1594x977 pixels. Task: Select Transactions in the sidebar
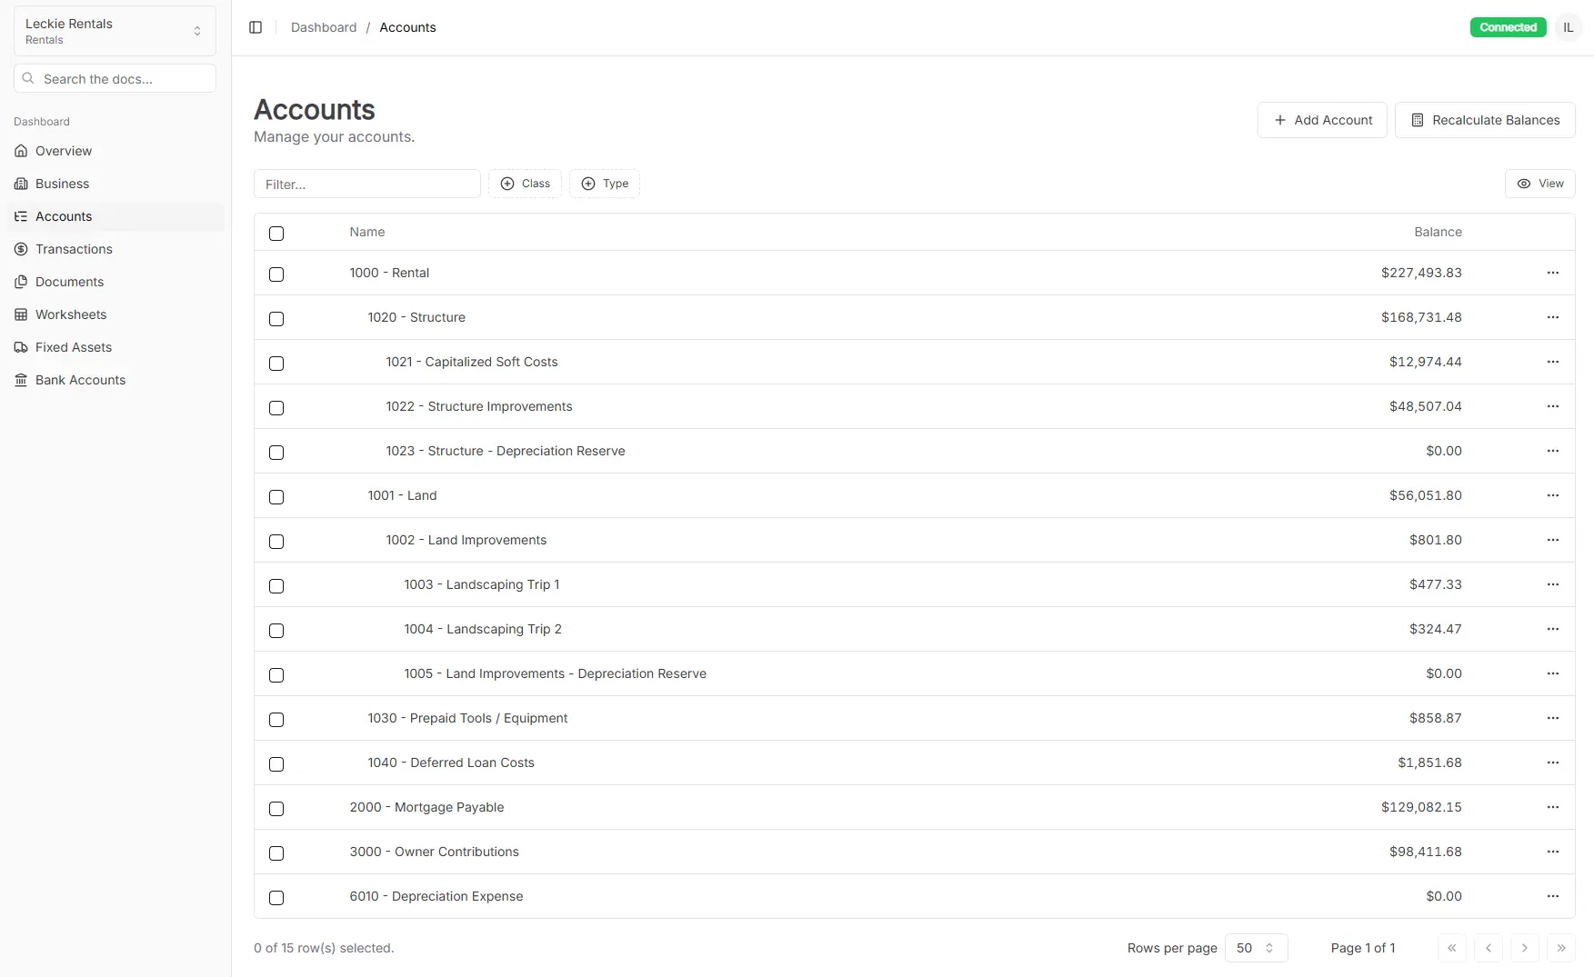tap(73, 249)
